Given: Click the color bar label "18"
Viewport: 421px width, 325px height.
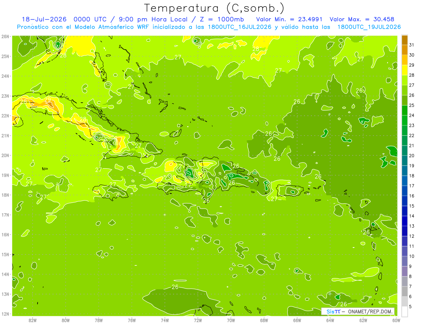Looking at the screenshot, I should (x=412, y=176).
